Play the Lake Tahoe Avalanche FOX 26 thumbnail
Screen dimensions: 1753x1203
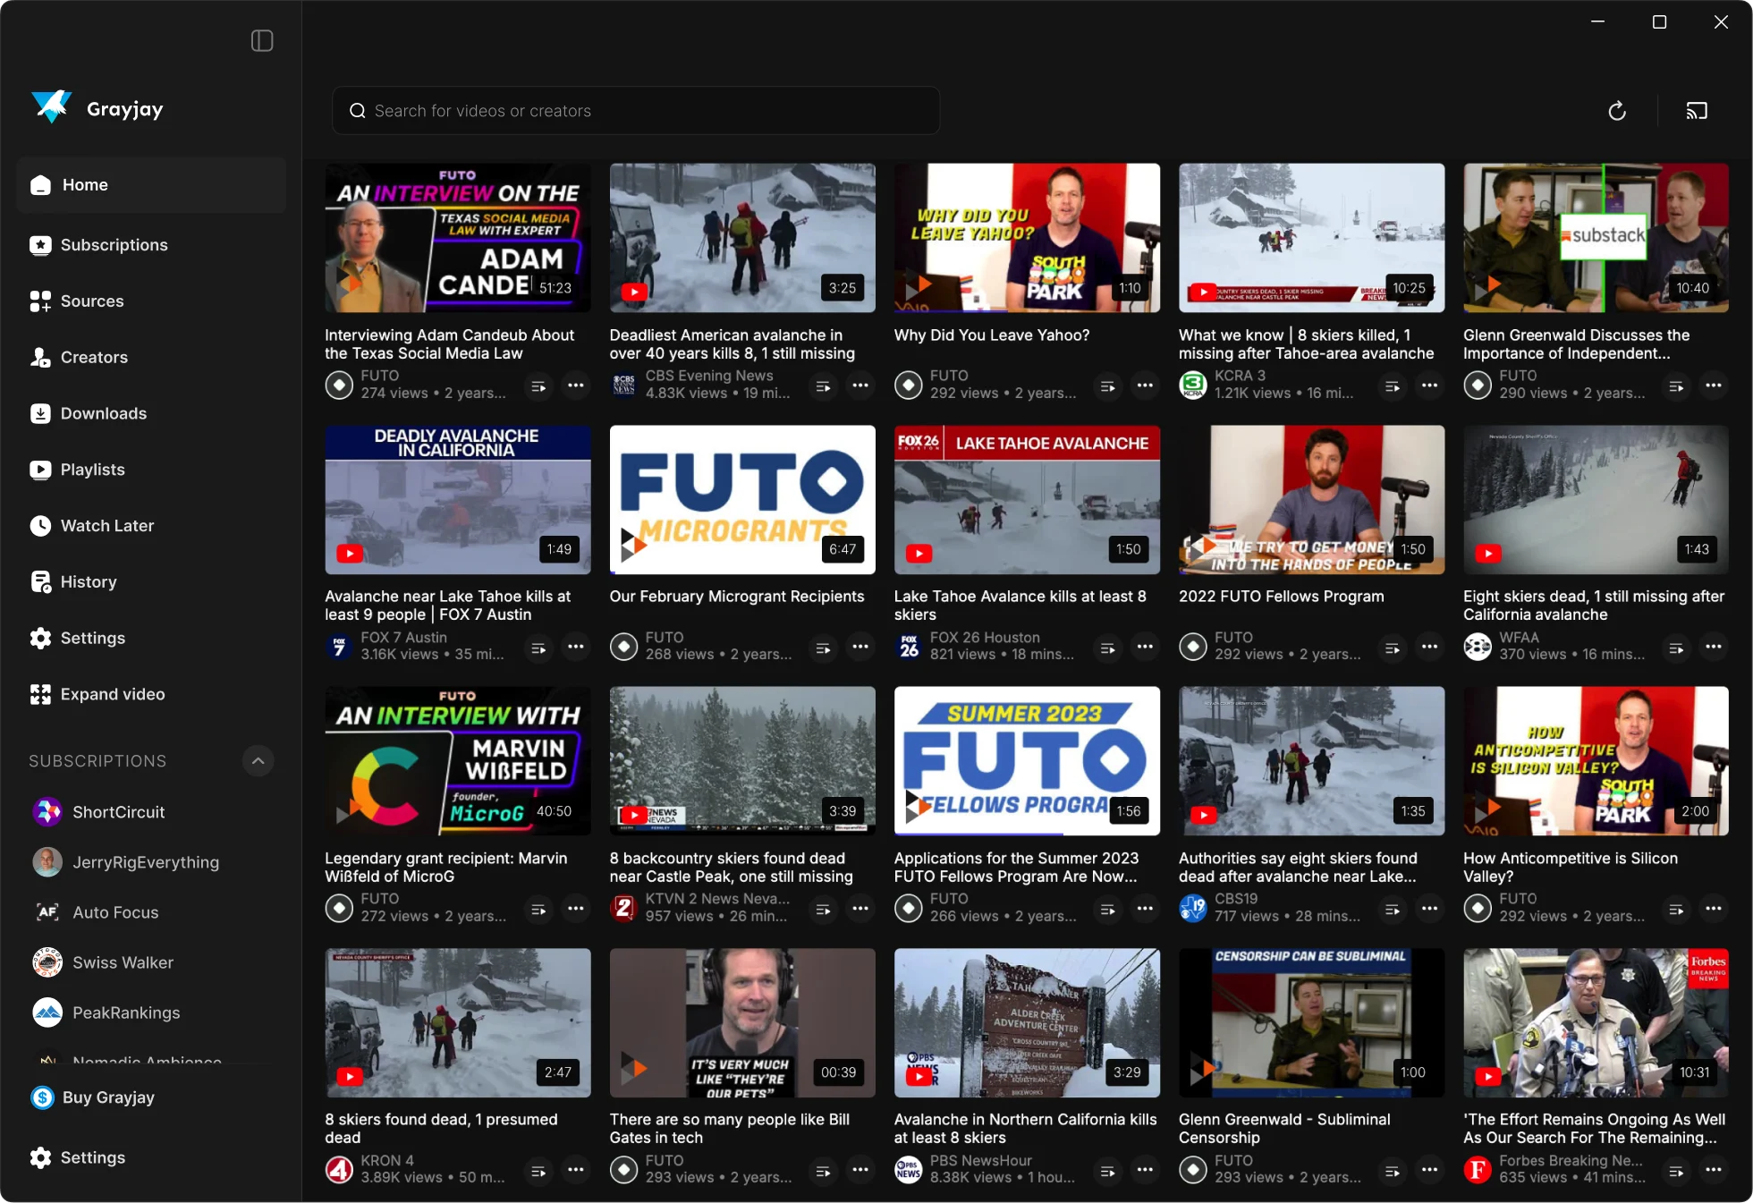(1027, 499)
